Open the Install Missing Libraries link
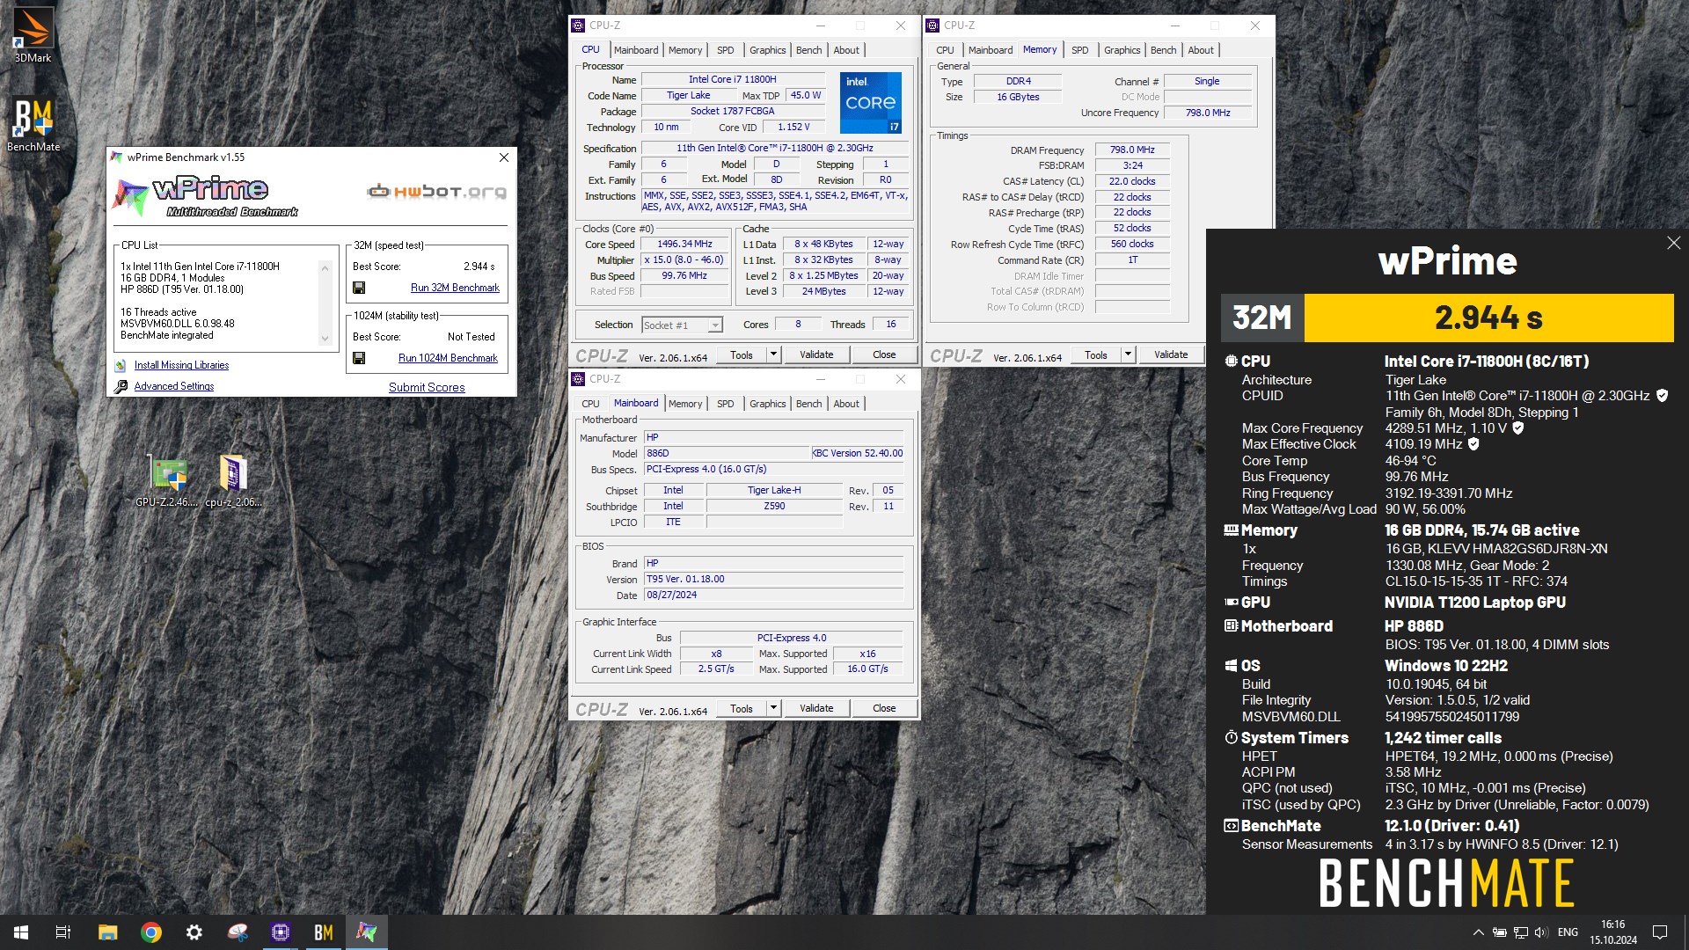This screenshot has height=950, width=1689. pyautogui.click(x=181, y=365)
